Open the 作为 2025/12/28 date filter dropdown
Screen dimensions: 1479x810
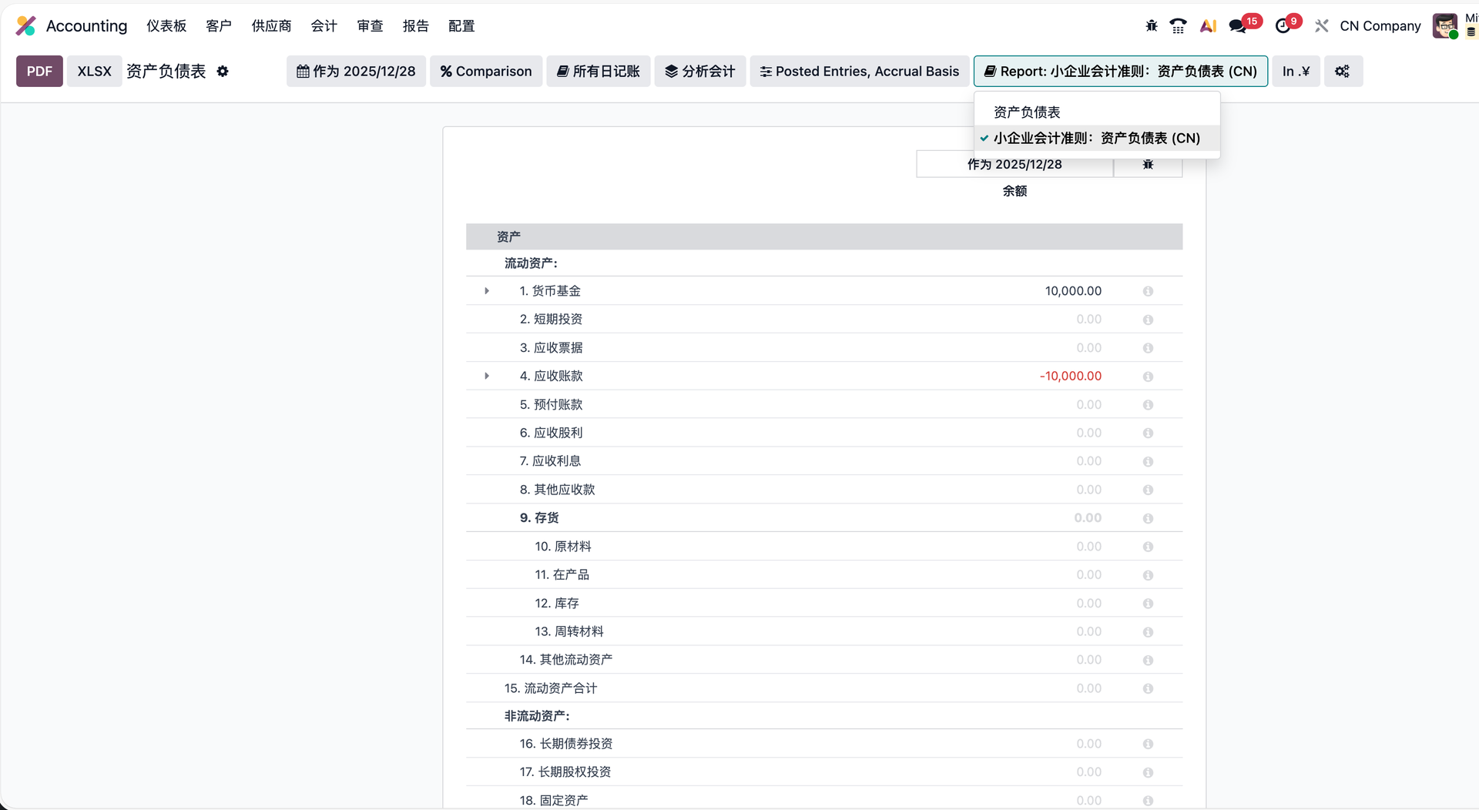356,72
